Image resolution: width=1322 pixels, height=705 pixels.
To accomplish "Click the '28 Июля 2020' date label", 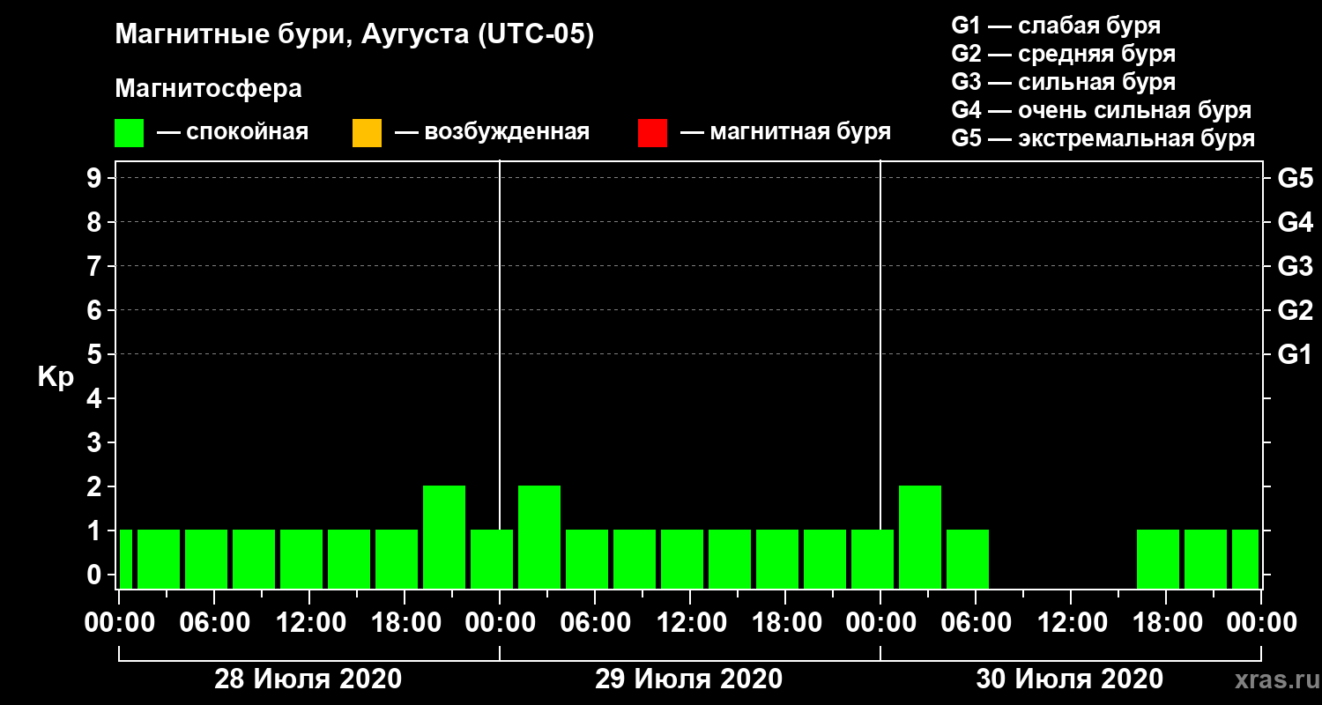I will pos(308,679).
